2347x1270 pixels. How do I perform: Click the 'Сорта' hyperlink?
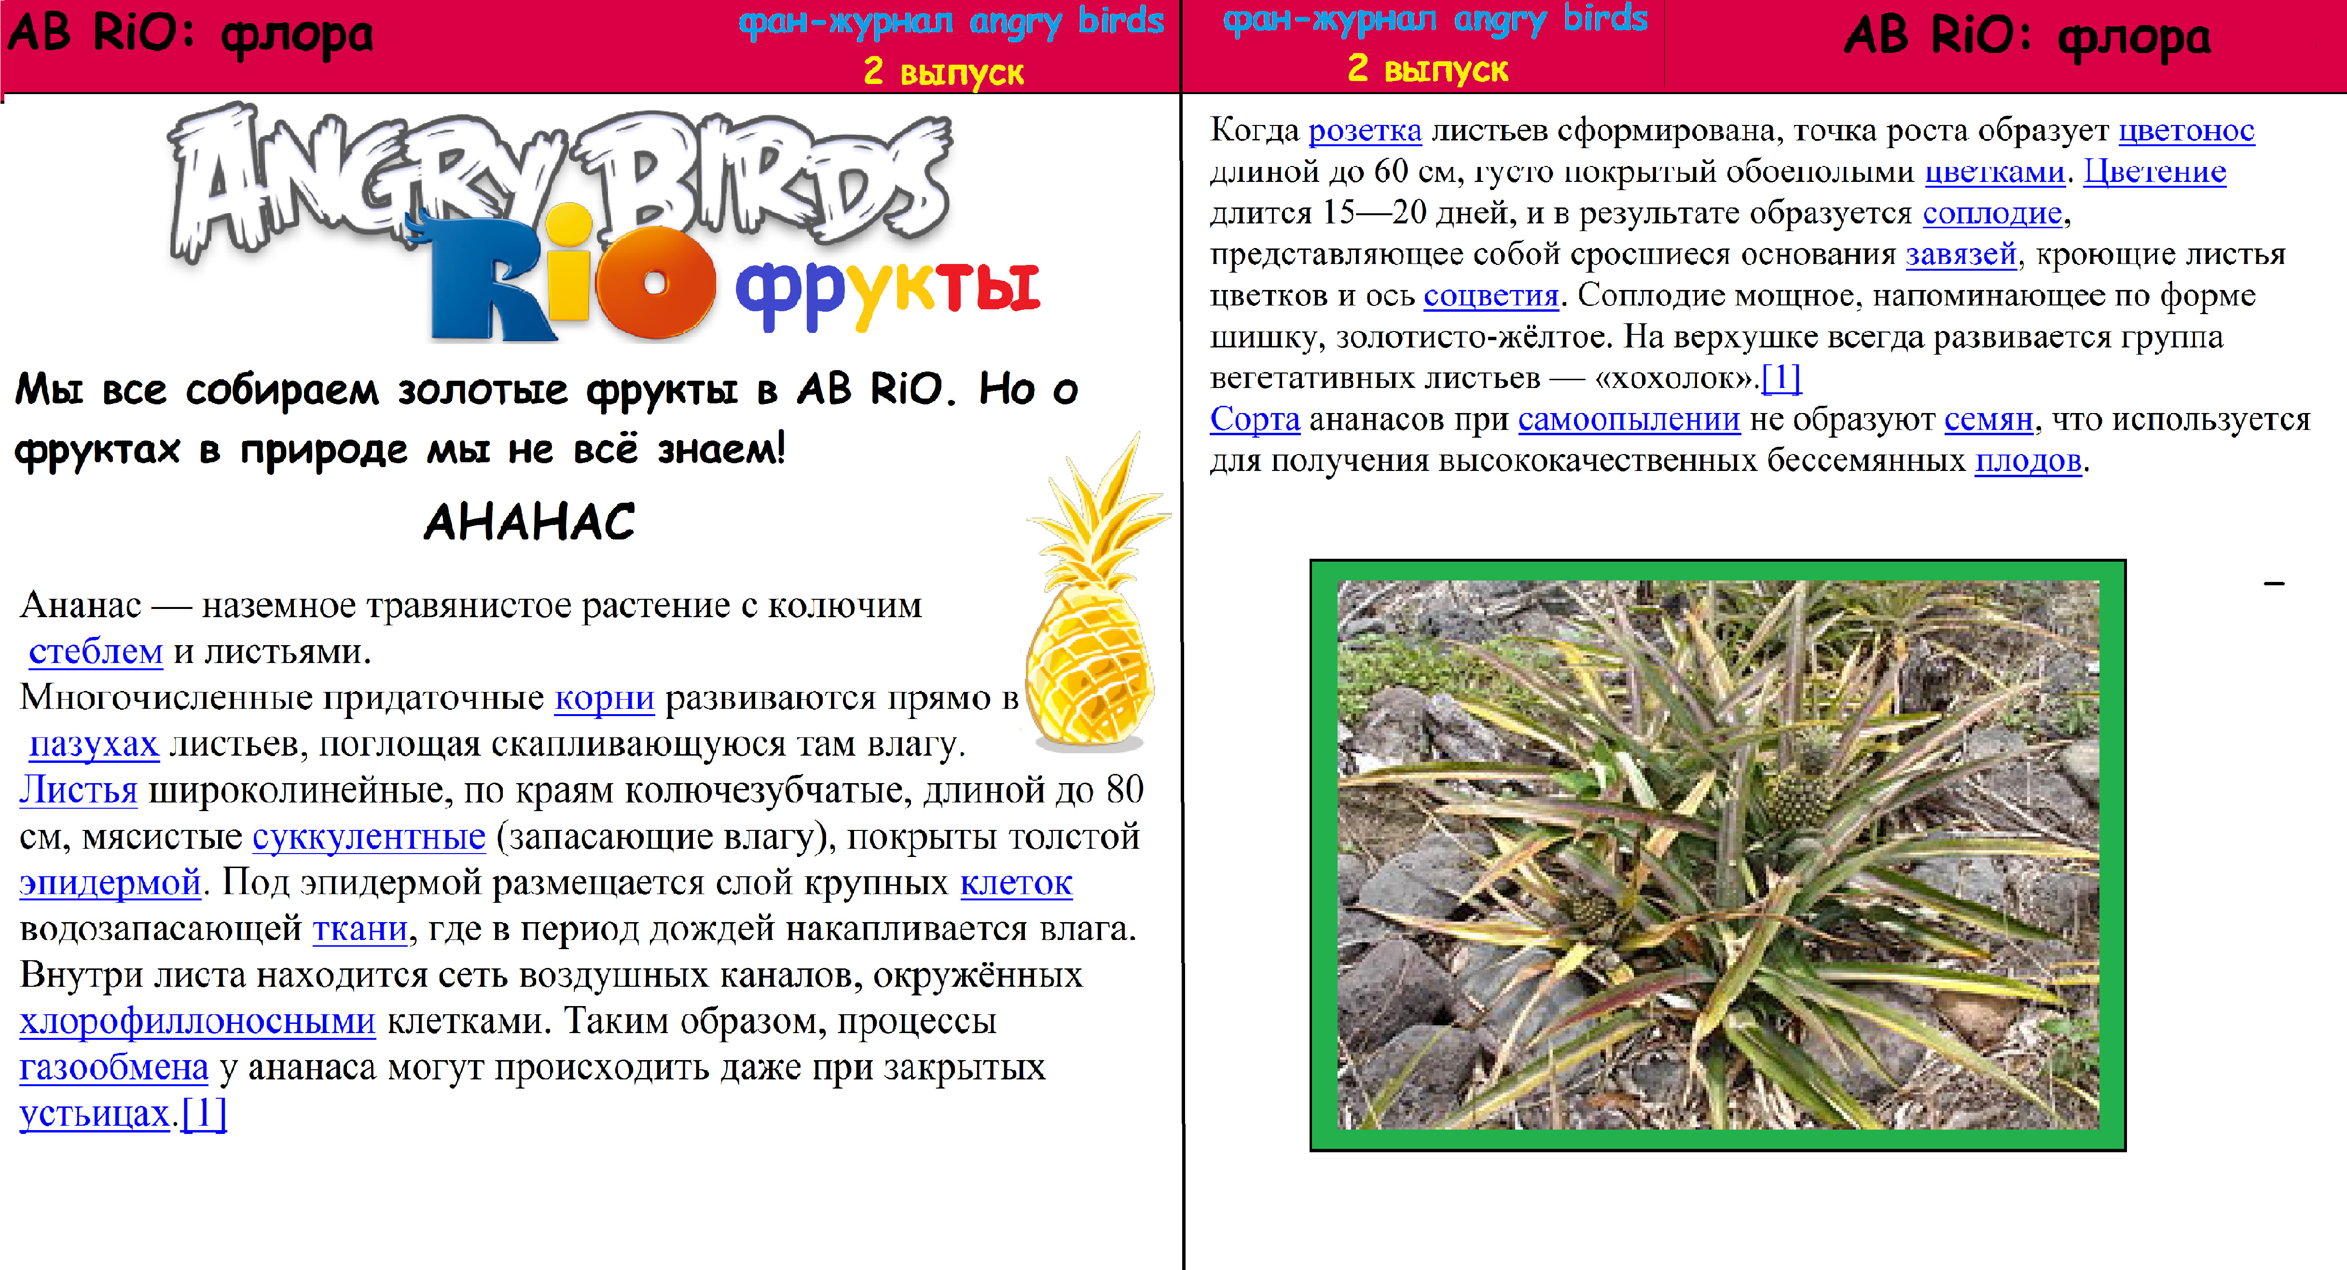pos(1255,420)
